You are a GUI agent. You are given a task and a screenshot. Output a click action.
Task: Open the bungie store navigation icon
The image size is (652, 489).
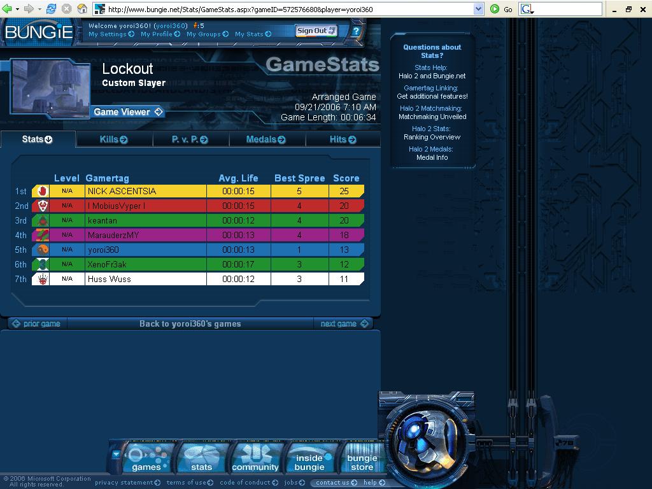tap(362, 458)
